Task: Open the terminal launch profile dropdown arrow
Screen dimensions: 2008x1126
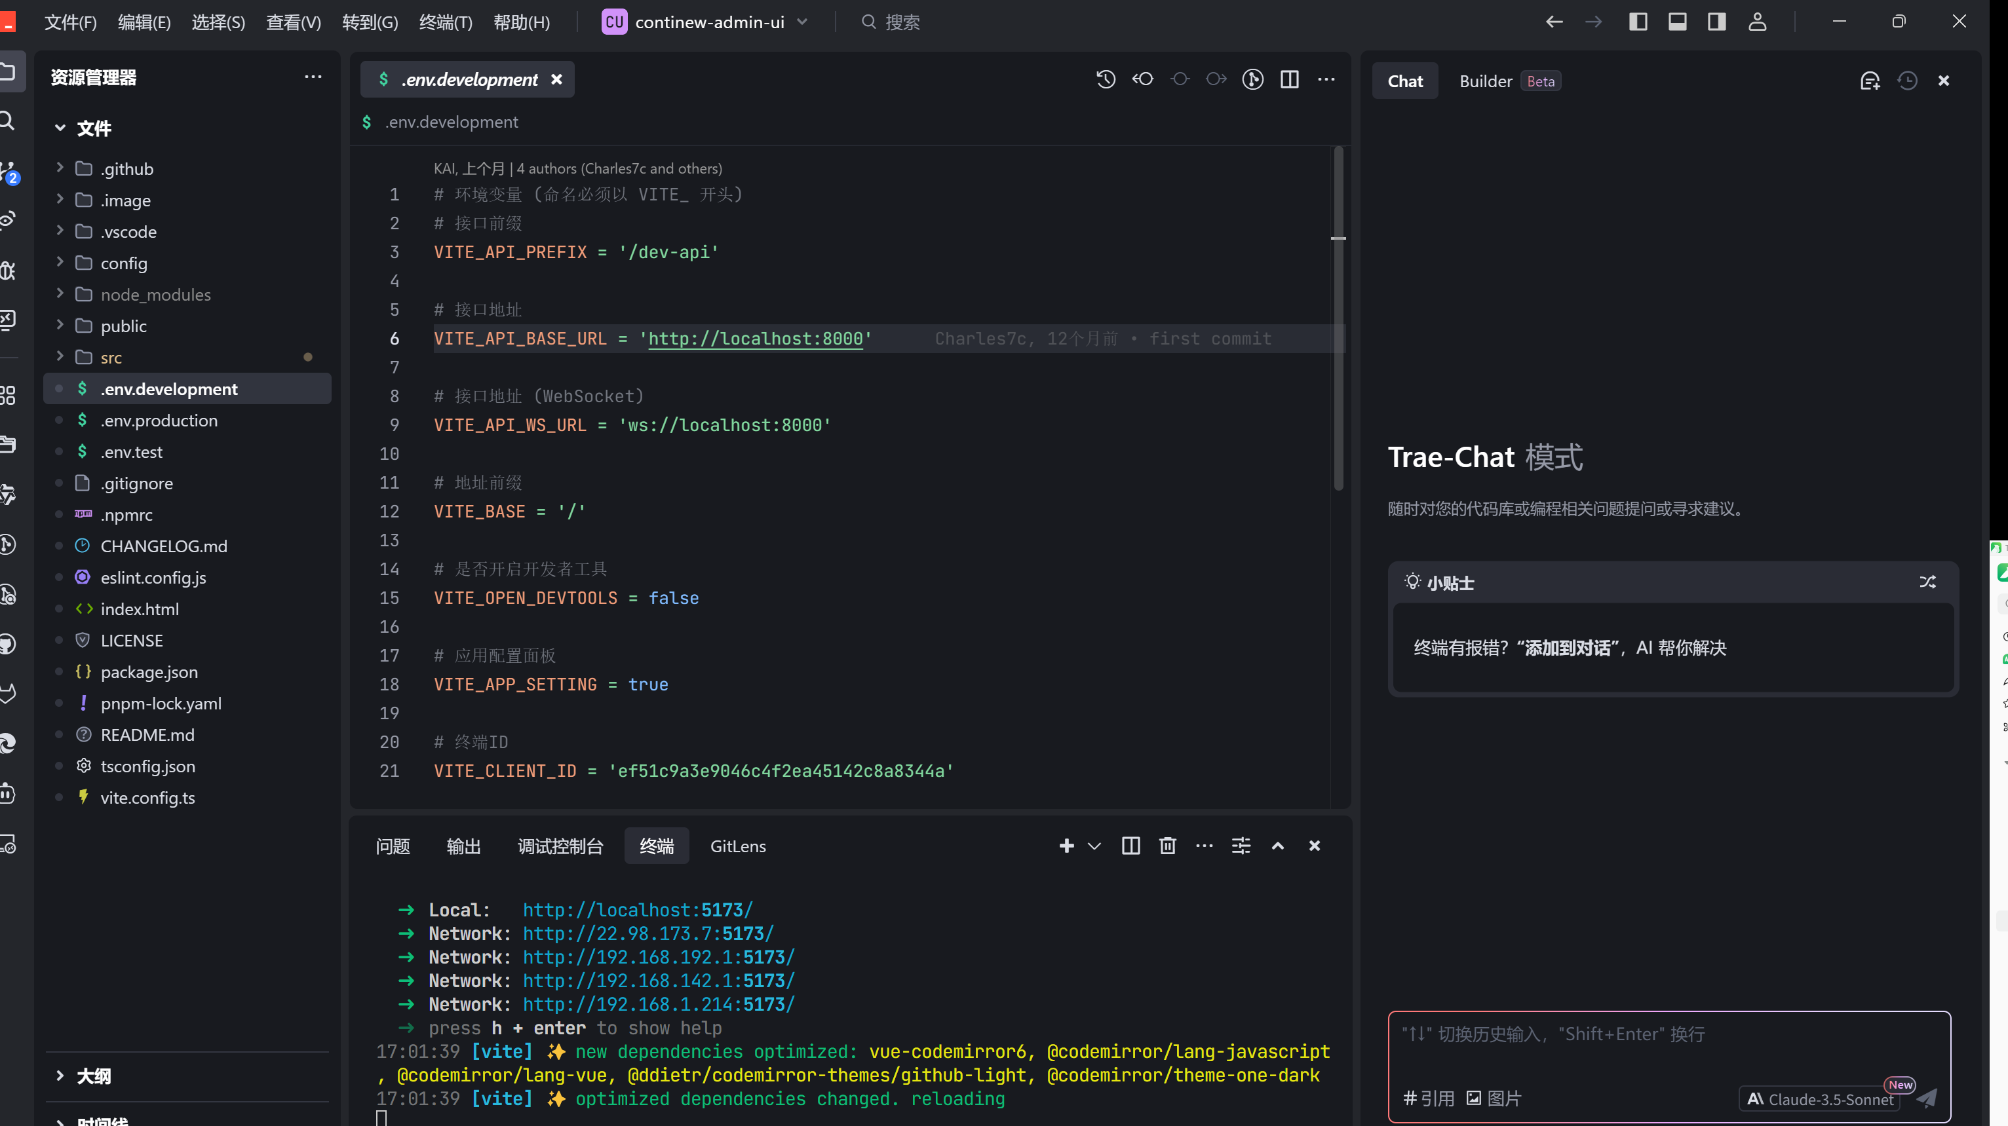Action: [1094, 846]
